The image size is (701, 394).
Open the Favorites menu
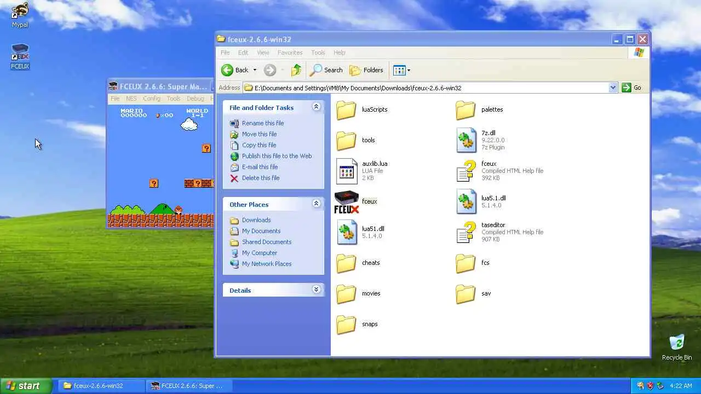click(x=290, y=53)
